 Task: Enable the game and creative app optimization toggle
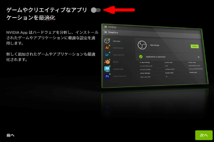click(x=96, y=10)
